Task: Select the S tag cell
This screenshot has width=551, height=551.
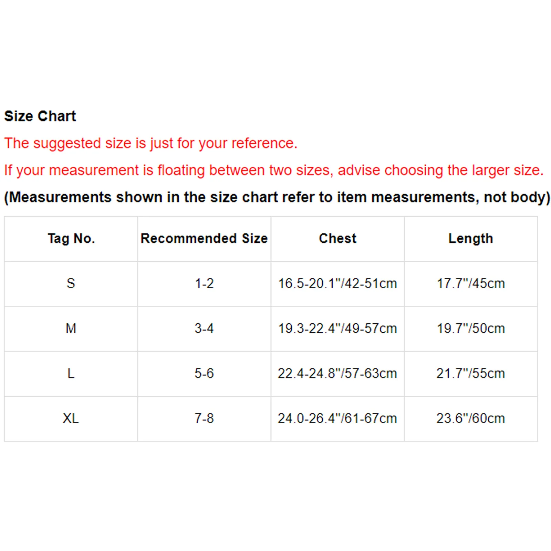Action: click(71, 283)
